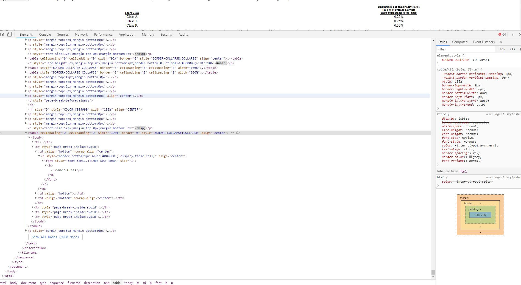Click 'Class R' text on the page
Image resolution: width=521 pixels, height=285 pixels.
[132, 26]
